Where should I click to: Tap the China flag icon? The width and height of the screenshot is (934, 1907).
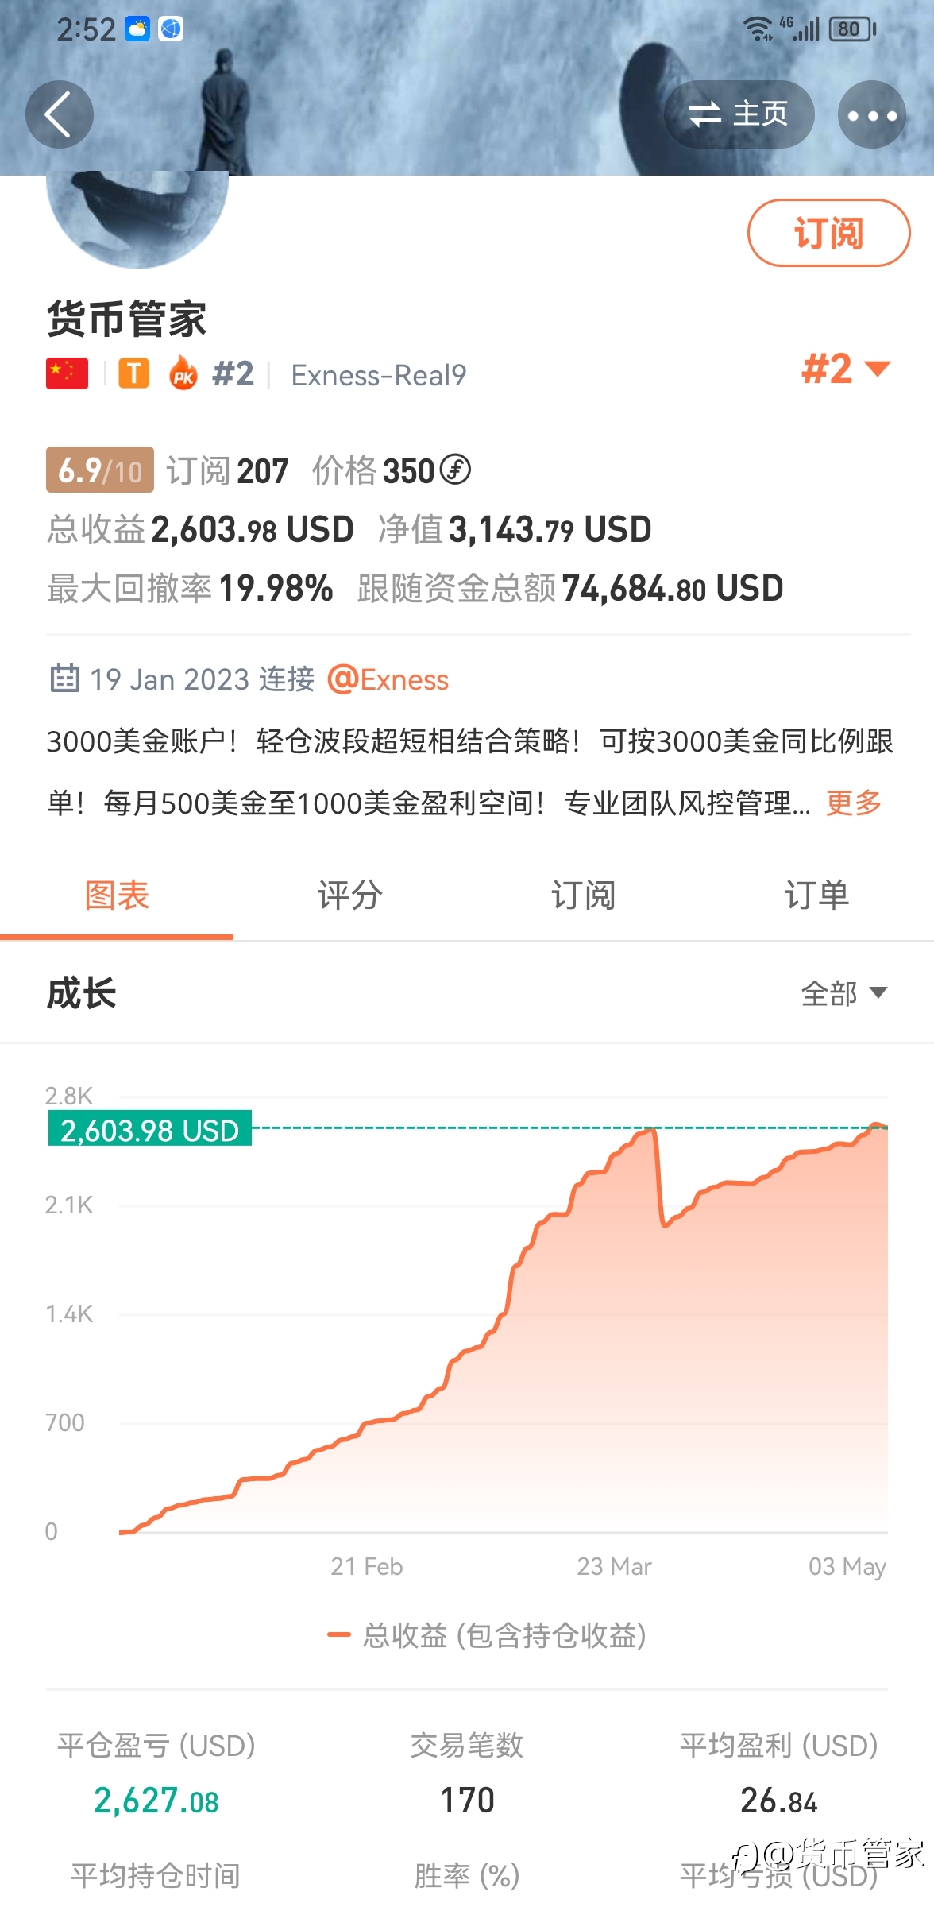[67, 373]
